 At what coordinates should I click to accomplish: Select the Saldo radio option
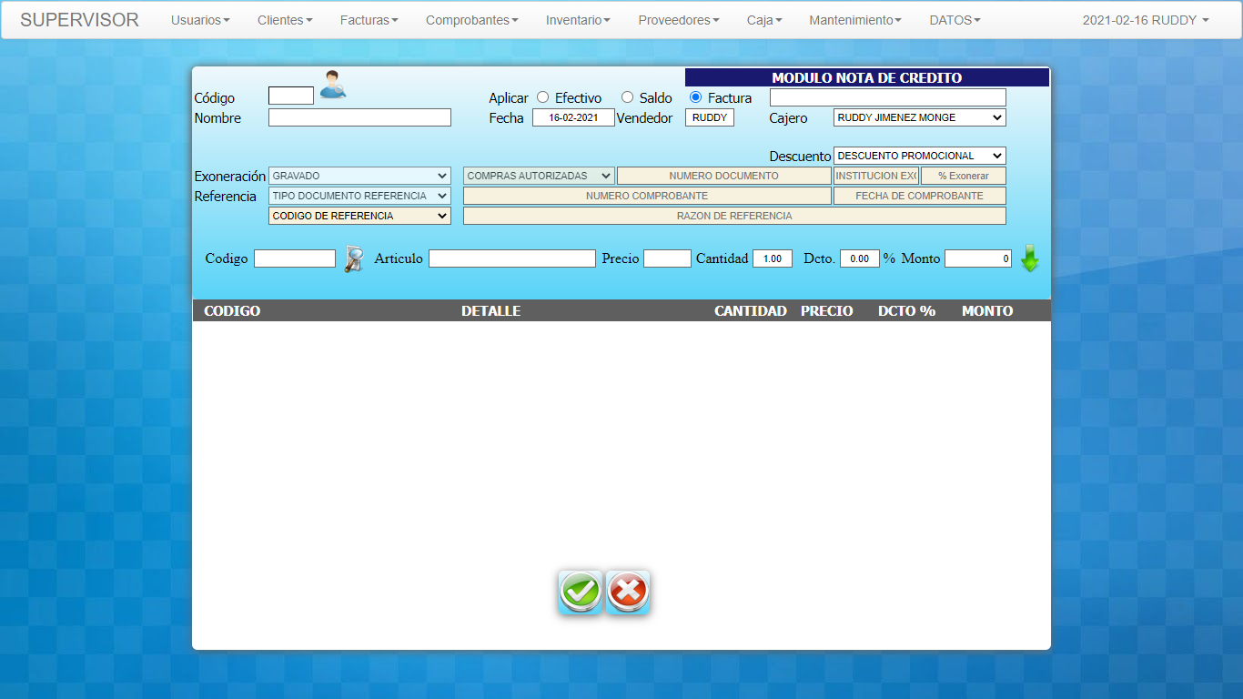627,97
